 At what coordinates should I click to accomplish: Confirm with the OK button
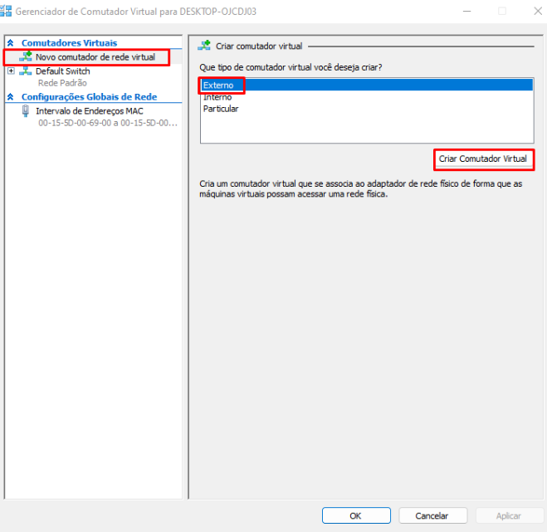[356, 515]
